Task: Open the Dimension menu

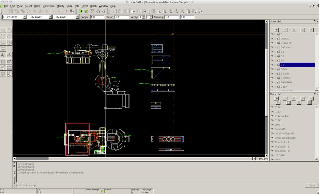Action: coord(49,6)
